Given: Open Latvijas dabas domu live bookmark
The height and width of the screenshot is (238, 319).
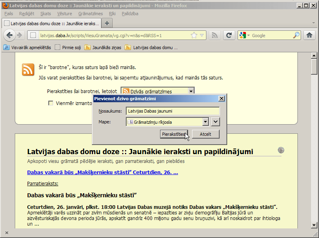Looking at the screenshot, I should click(x=151, y=48).
